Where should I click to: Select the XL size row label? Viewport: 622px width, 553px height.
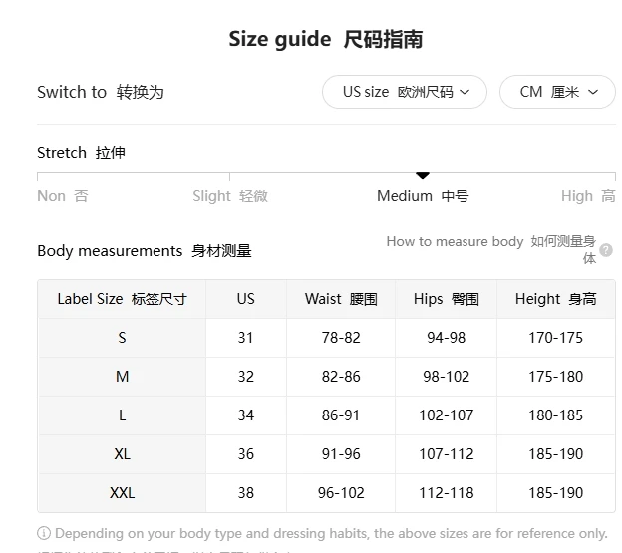click(122, 454)
